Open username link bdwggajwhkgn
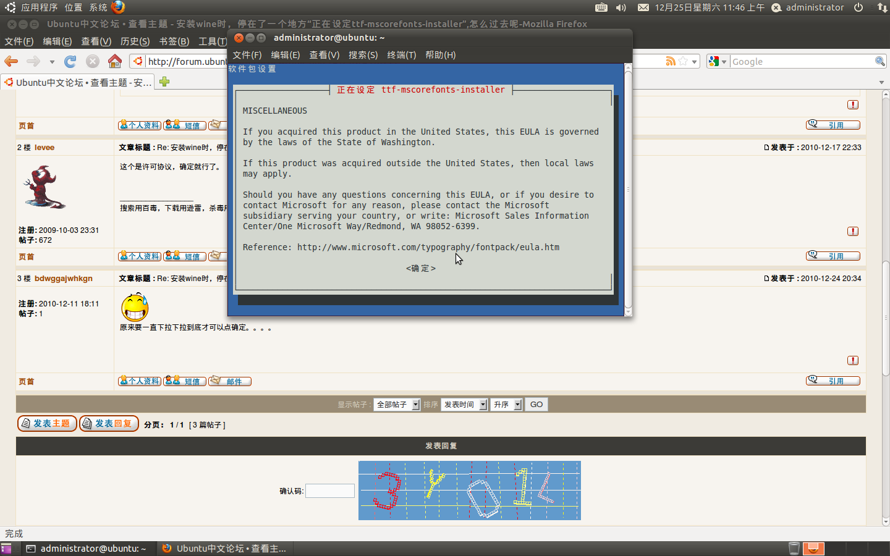This screenshot has width=890, height=556. click(64, 279)
